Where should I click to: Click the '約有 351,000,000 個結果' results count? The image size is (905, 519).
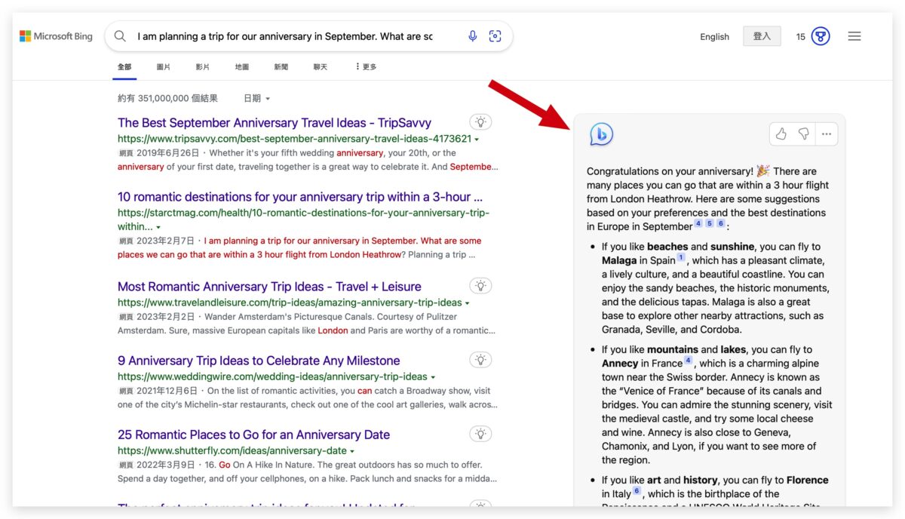click(167, 98)
